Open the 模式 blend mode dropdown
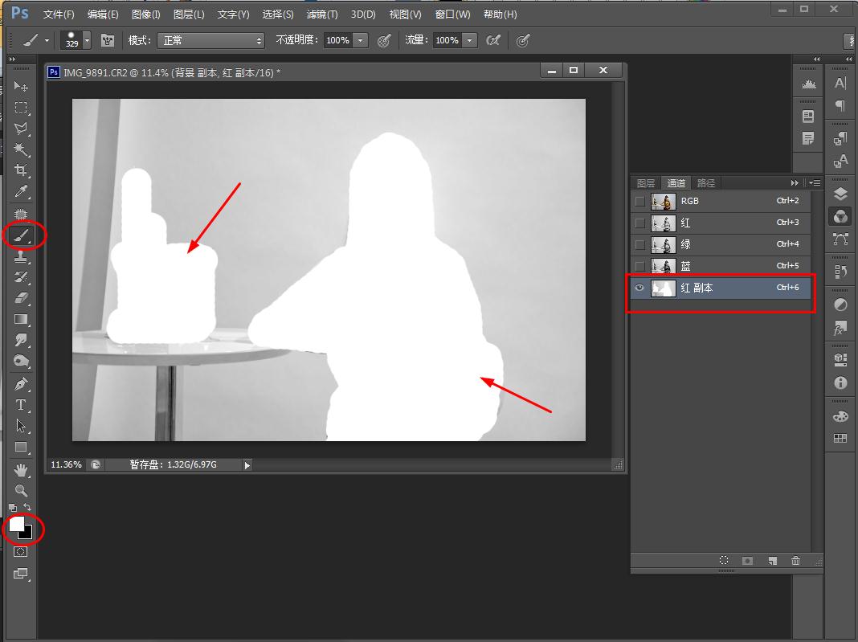The width and height of the screenshot is (858, 642). point(210,40)
